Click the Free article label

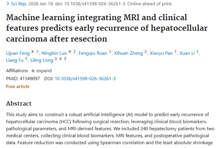click(18, 86)
